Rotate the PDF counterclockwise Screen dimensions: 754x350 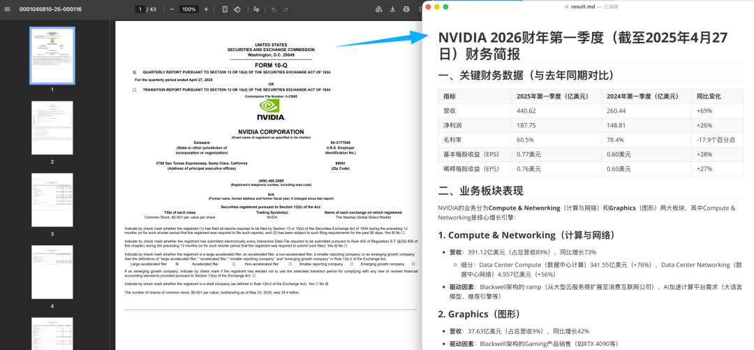[x=237, y=9]
